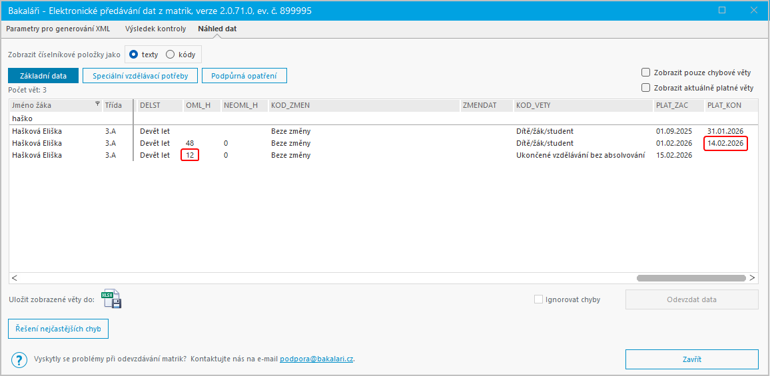Save displayed records to XLSX file icon
The height and width of the screenshot is (376, 770).
111,299
